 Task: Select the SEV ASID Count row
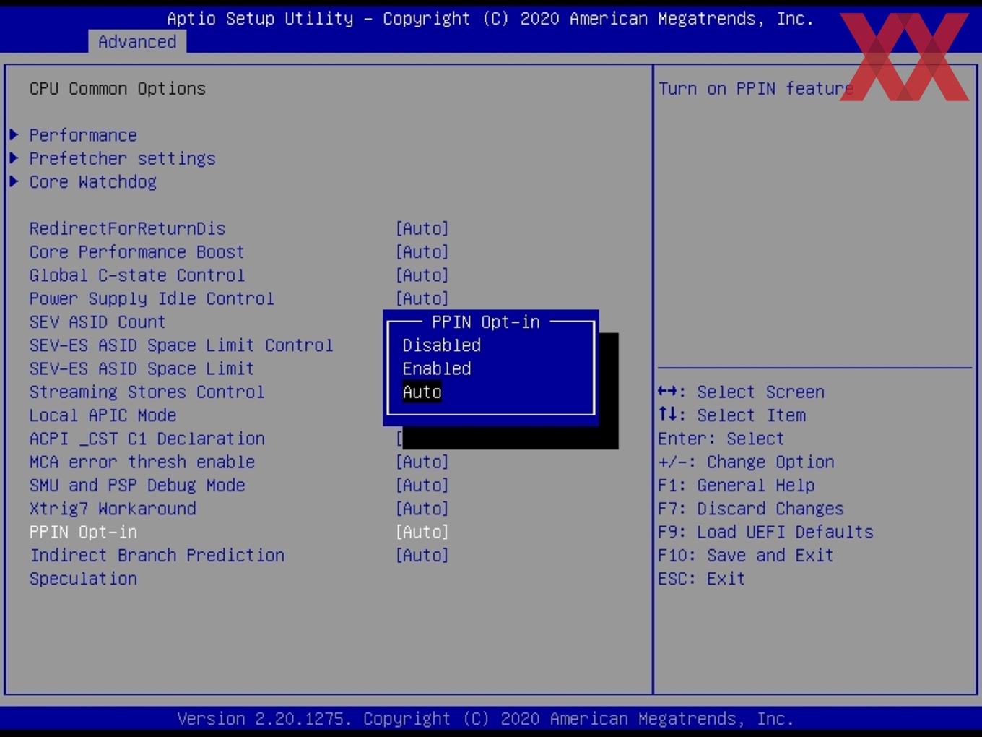pos(97,322)
